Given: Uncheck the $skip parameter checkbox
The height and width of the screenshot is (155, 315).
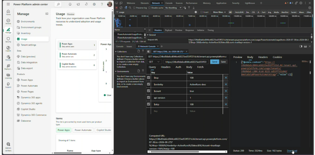Looking at the screenshot, I should 149,104.
